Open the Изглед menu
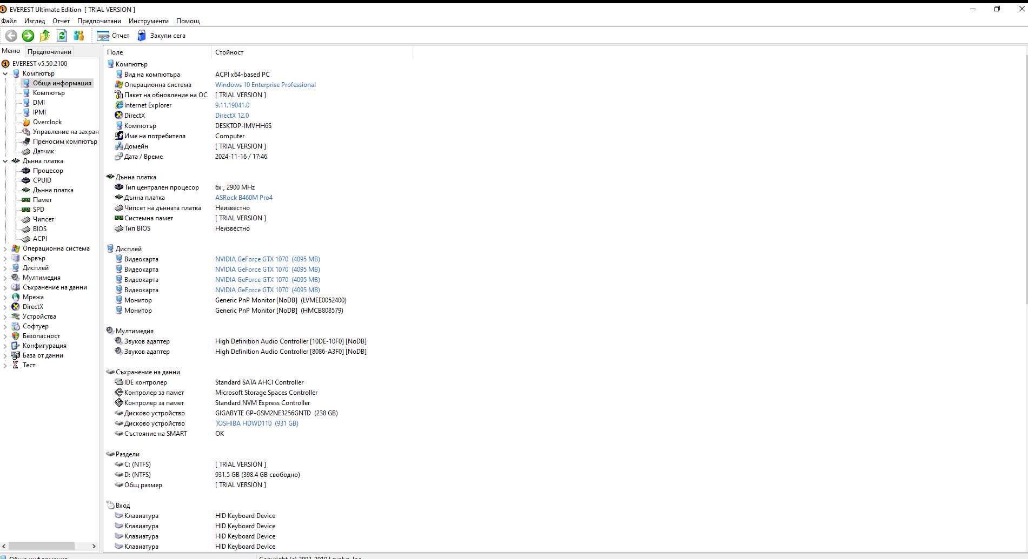This screenshot has width=1028, height=559. point(35,21)
